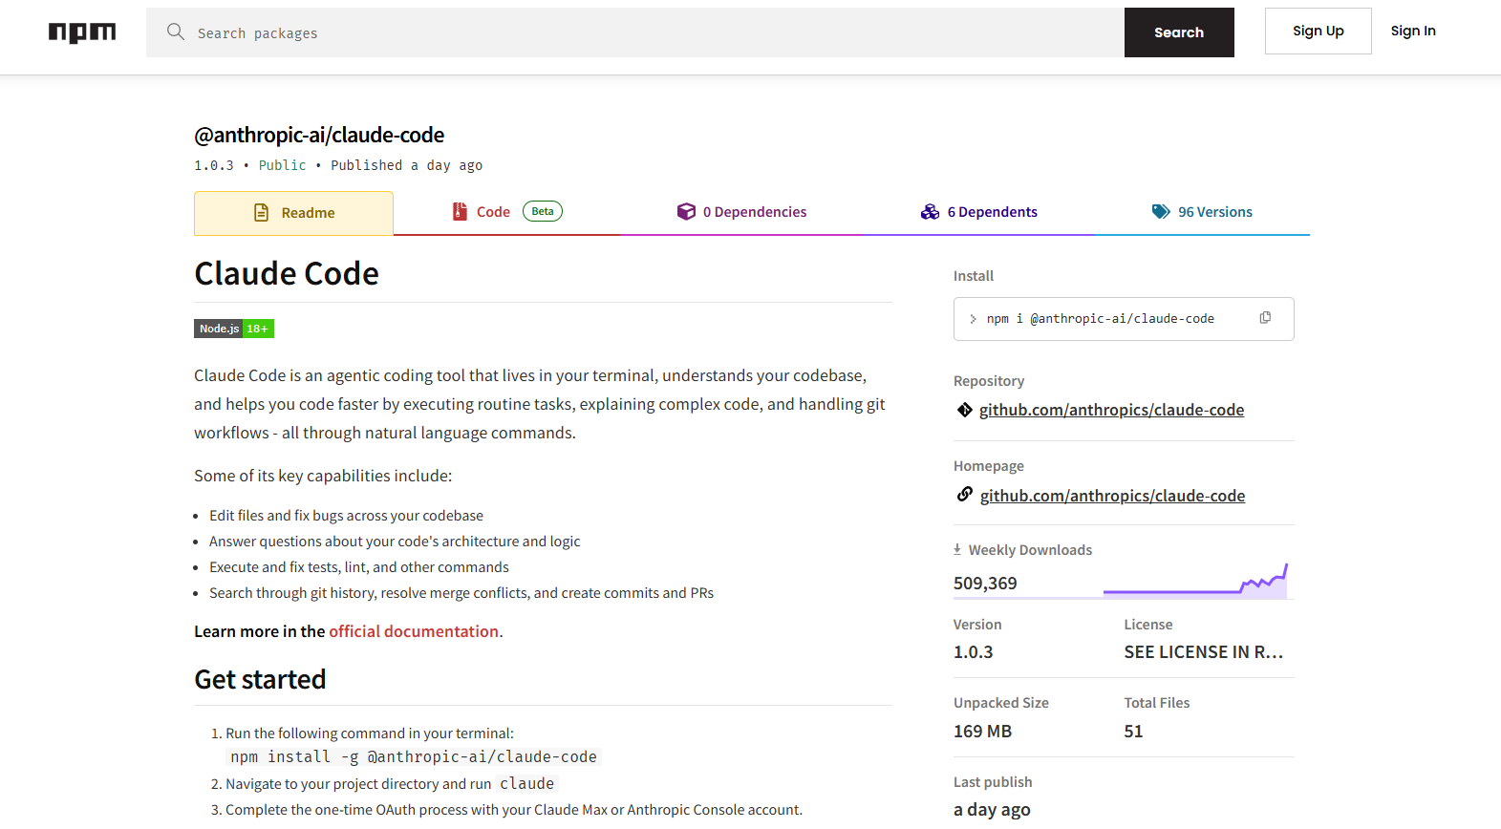Click the command prompt chevron icon

(x=973, y=319)
